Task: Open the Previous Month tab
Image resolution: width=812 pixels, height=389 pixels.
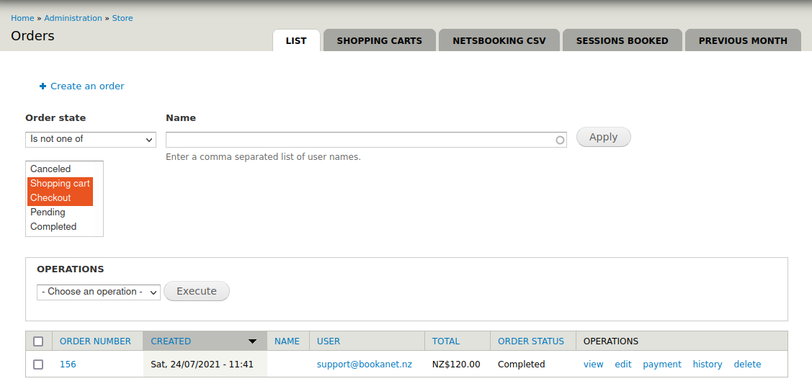Action: [742, 41]
